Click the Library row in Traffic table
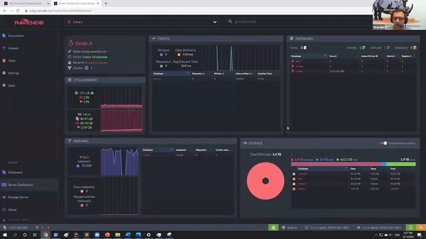426x239 pixels. click(x=216, y=79)
